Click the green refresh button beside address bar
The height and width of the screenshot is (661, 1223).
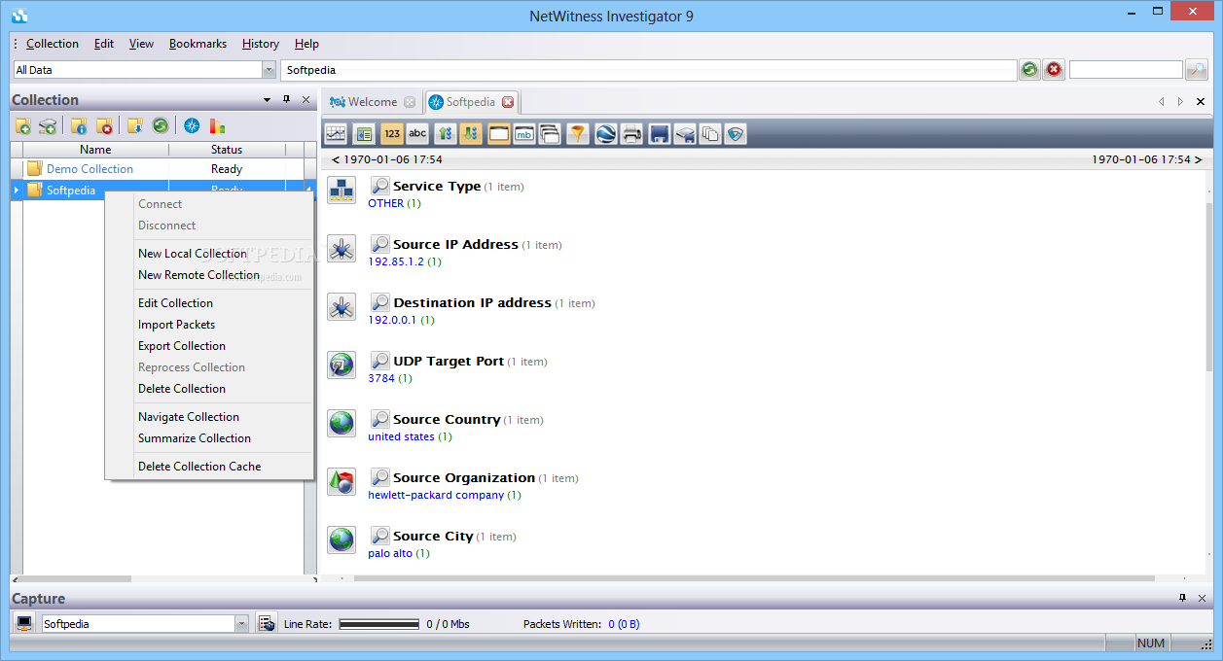(x=1029, y=70)
